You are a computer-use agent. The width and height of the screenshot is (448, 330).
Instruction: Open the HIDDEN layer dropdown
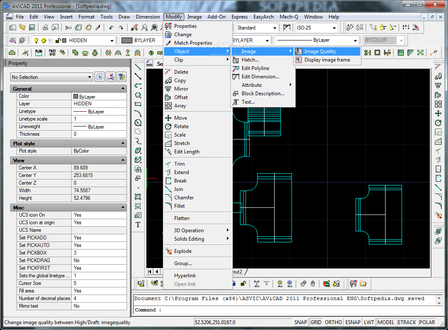pos(112,40)
